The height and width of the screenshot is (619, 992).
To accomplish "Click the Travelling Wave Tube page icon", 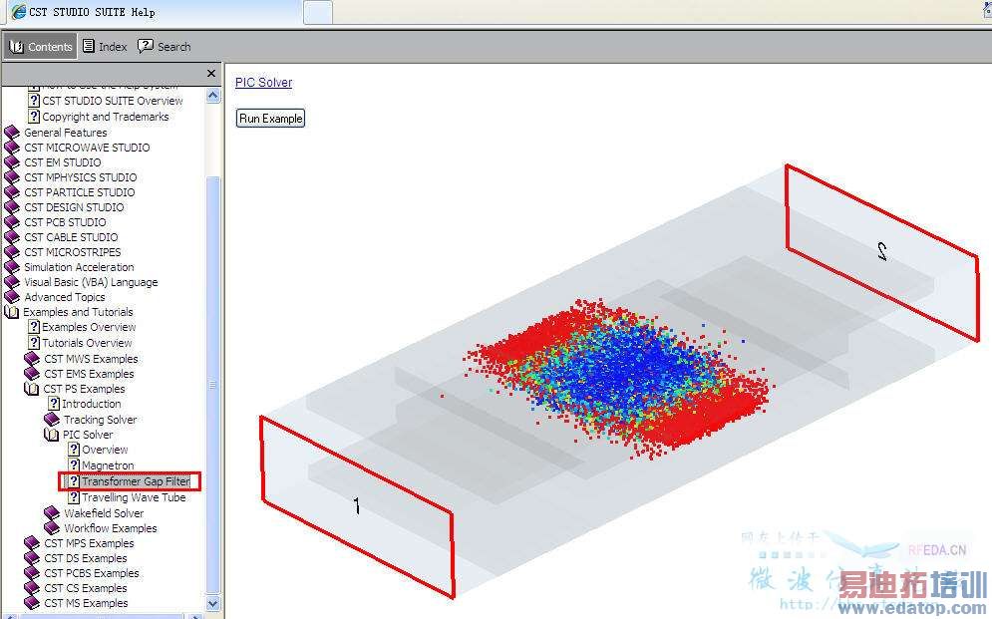I will (x=74, y=497).
